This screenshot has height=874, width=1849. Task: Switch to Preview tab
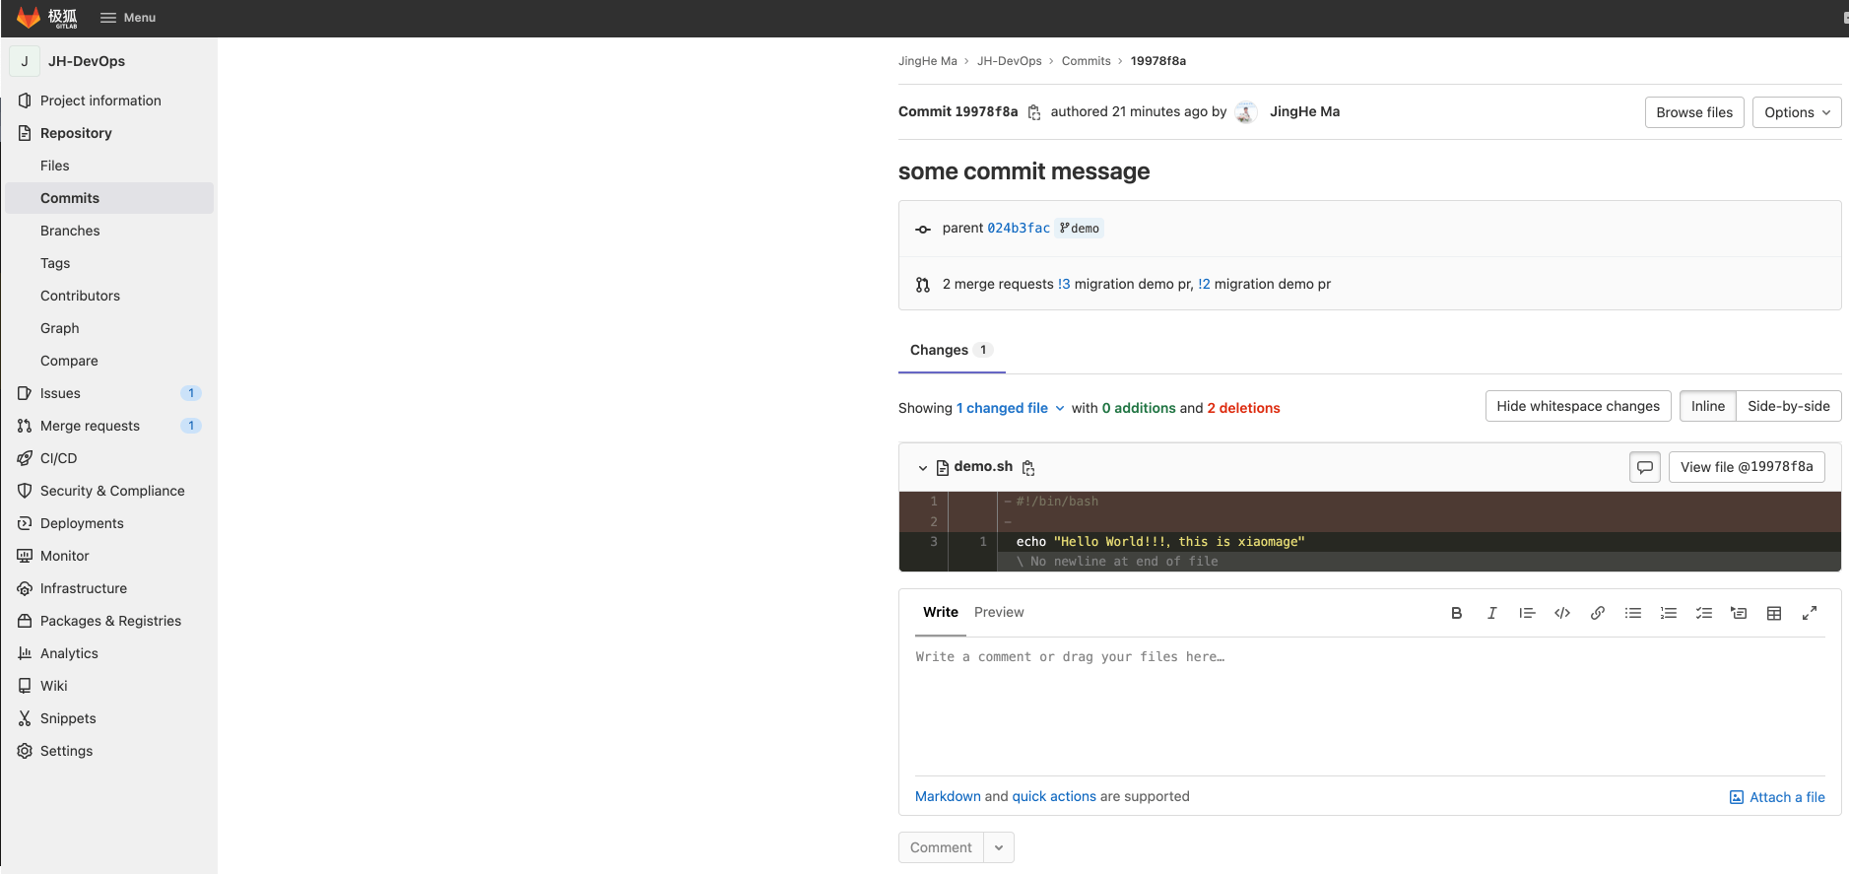tap(999, 612)
